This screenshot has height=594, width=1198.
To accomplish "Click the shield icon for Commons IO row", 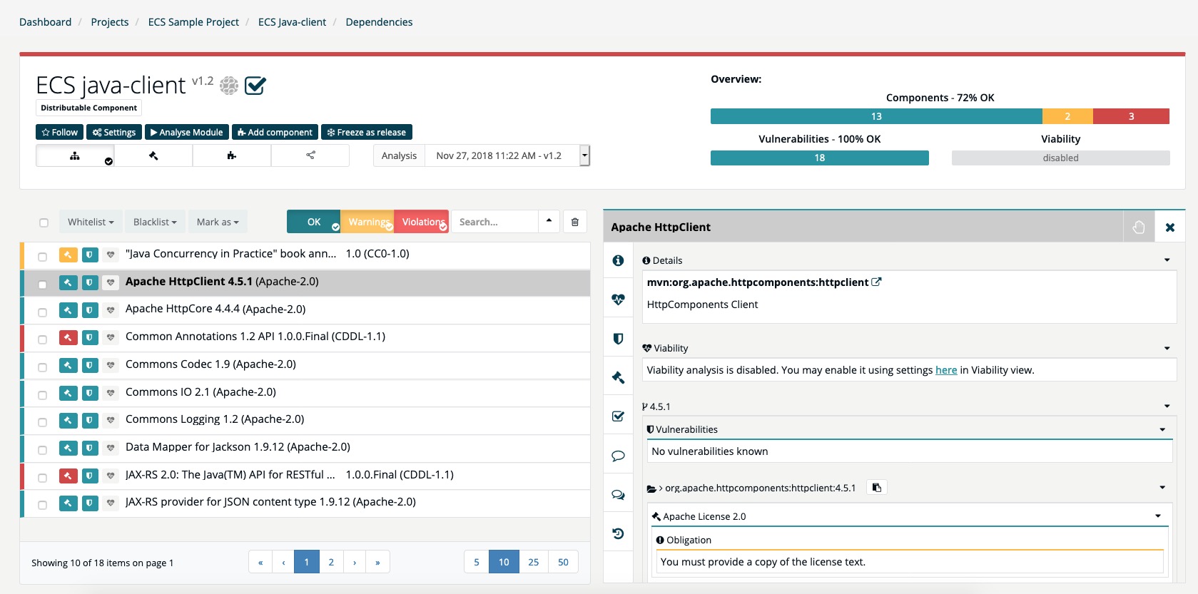I will pos(89,393).
